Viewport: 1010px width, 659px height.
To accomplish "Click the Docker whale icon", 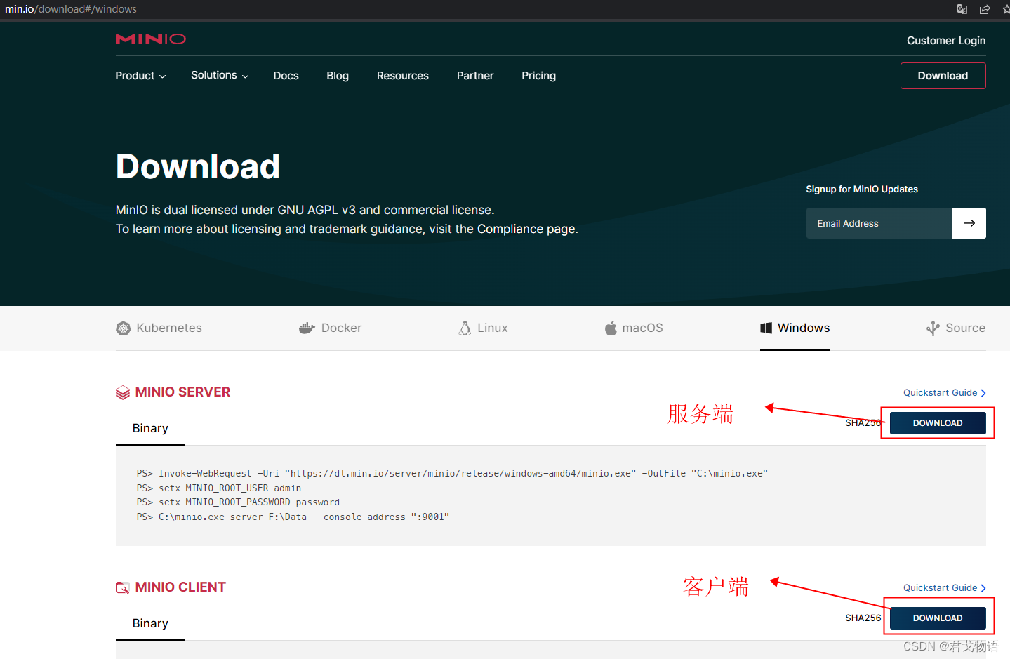I will click(307, 328).
